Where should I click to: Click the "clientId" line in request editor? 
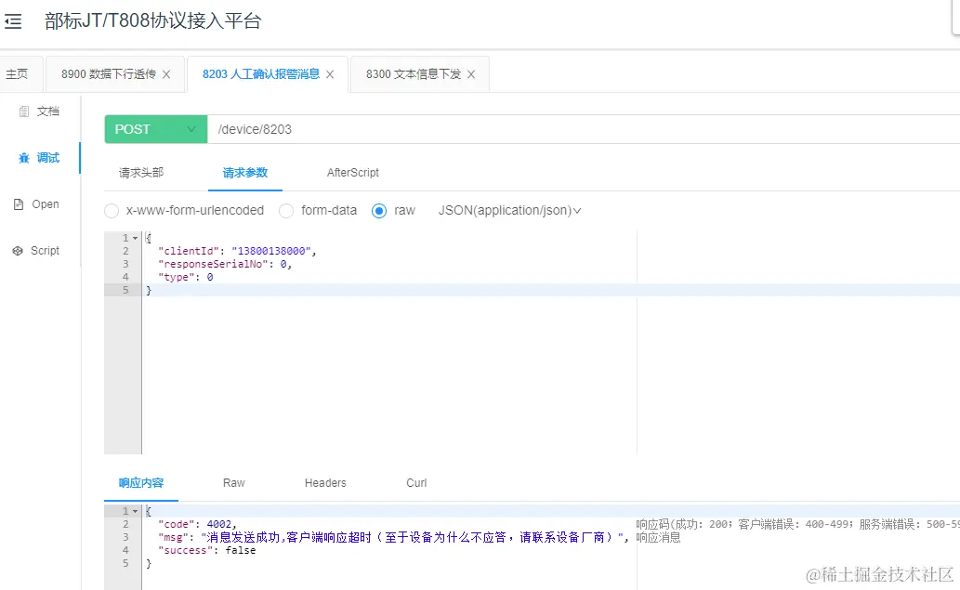click(x=237, y=251)
